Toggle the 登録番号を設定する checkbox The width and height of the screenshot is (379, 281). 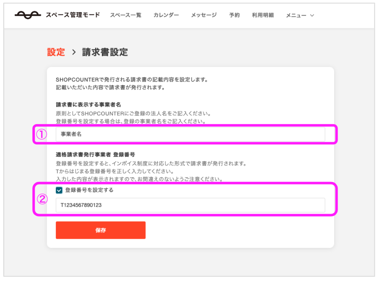point(59,190)
